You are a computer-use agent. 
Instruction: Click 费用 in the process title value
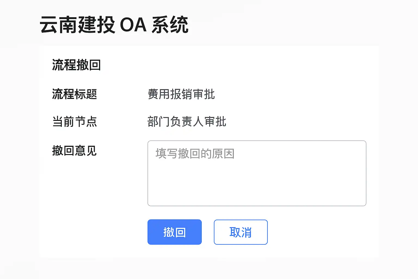coord(159,94)
